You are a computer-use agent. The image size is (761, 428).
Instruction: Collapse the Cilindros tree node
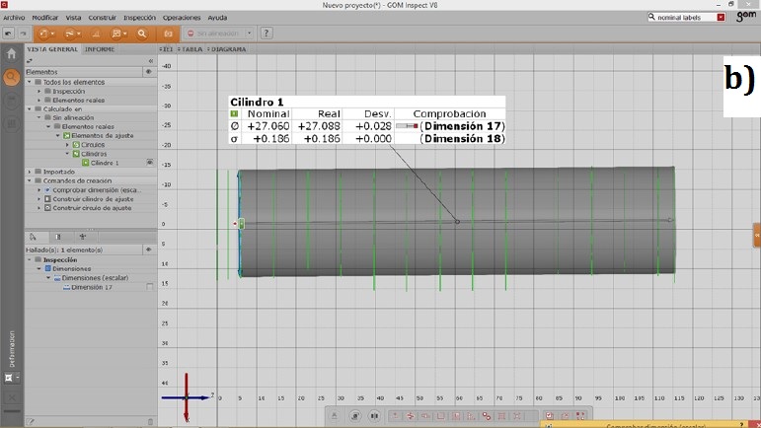click(x=67, y=153)
